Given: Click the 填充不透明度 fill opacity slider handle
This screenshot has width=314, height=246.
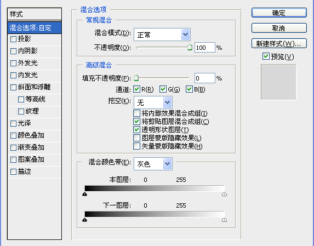Looking at the screenshot, I should 136,78.
